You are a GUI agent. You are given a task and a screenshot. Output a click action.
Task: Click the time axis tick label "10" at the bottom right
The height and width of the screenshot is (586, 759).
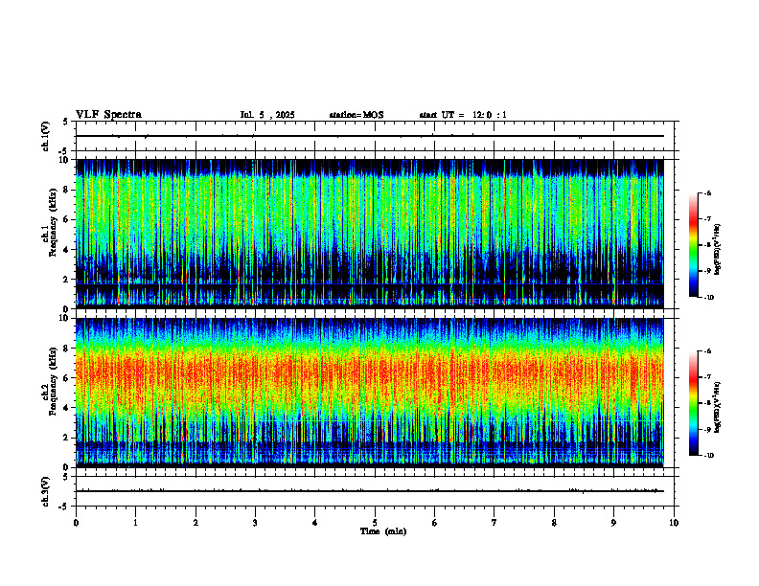point(674,523)
